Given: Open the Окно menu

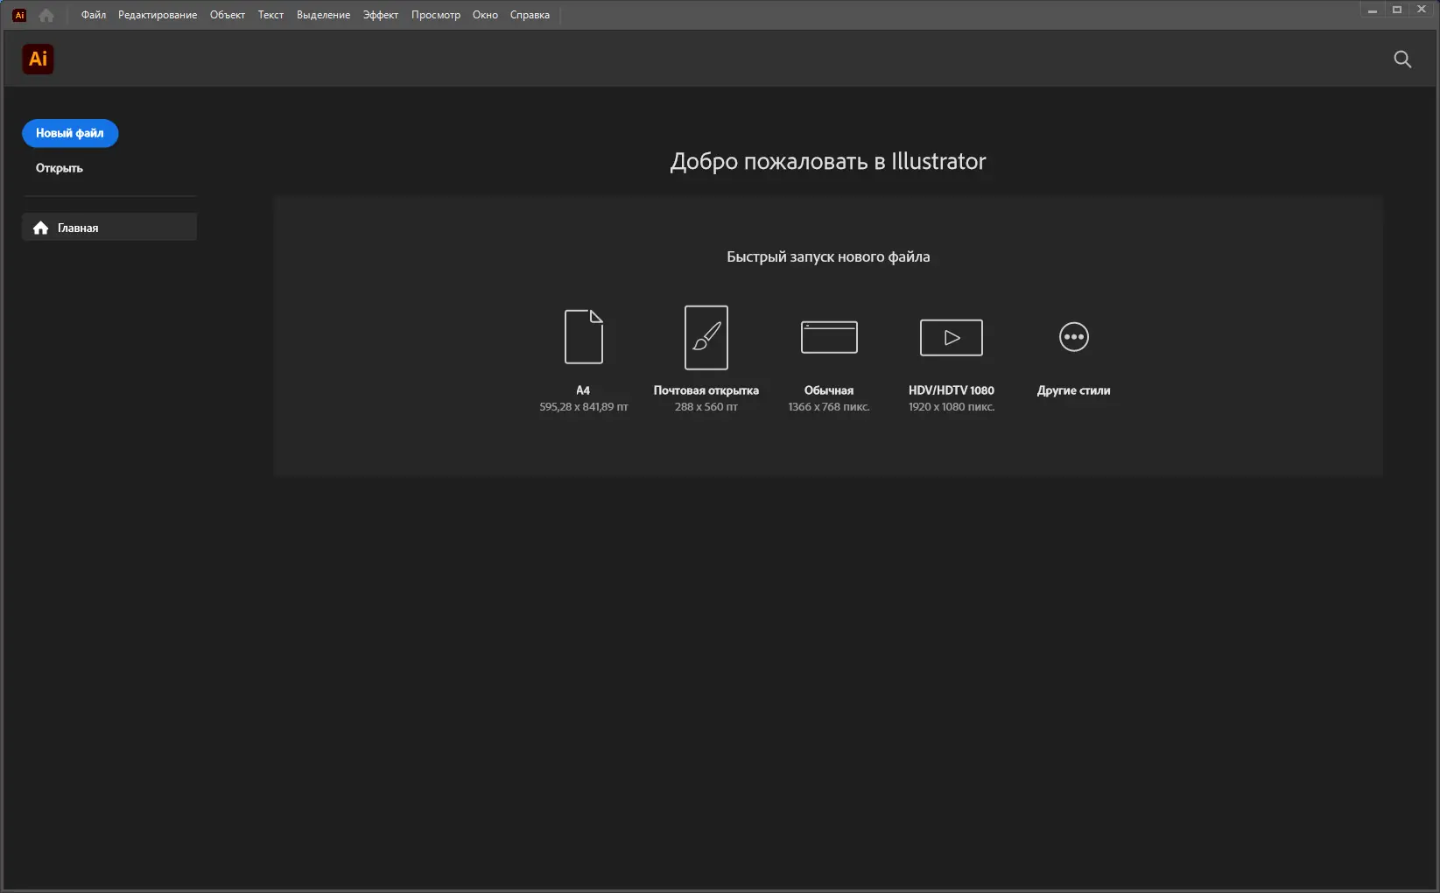Looking at the screenshot, I should (485, 14).
